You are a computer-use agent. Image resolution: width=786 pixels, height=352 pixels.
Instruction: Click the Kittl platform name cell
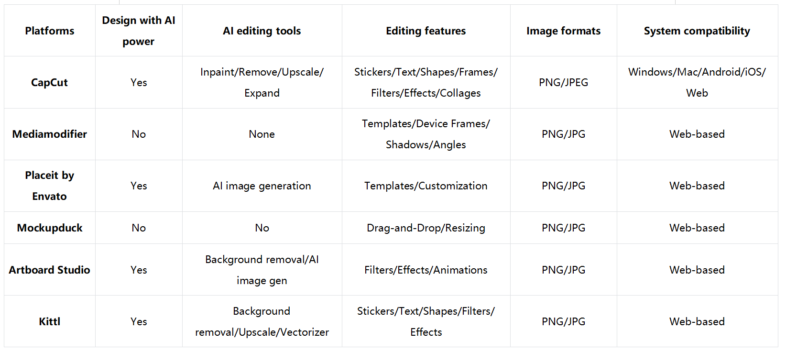pos(50,321)
